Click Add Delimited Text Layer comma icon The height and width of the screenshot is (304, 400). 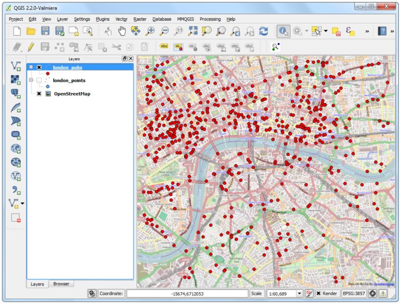(x=16, y=190)
